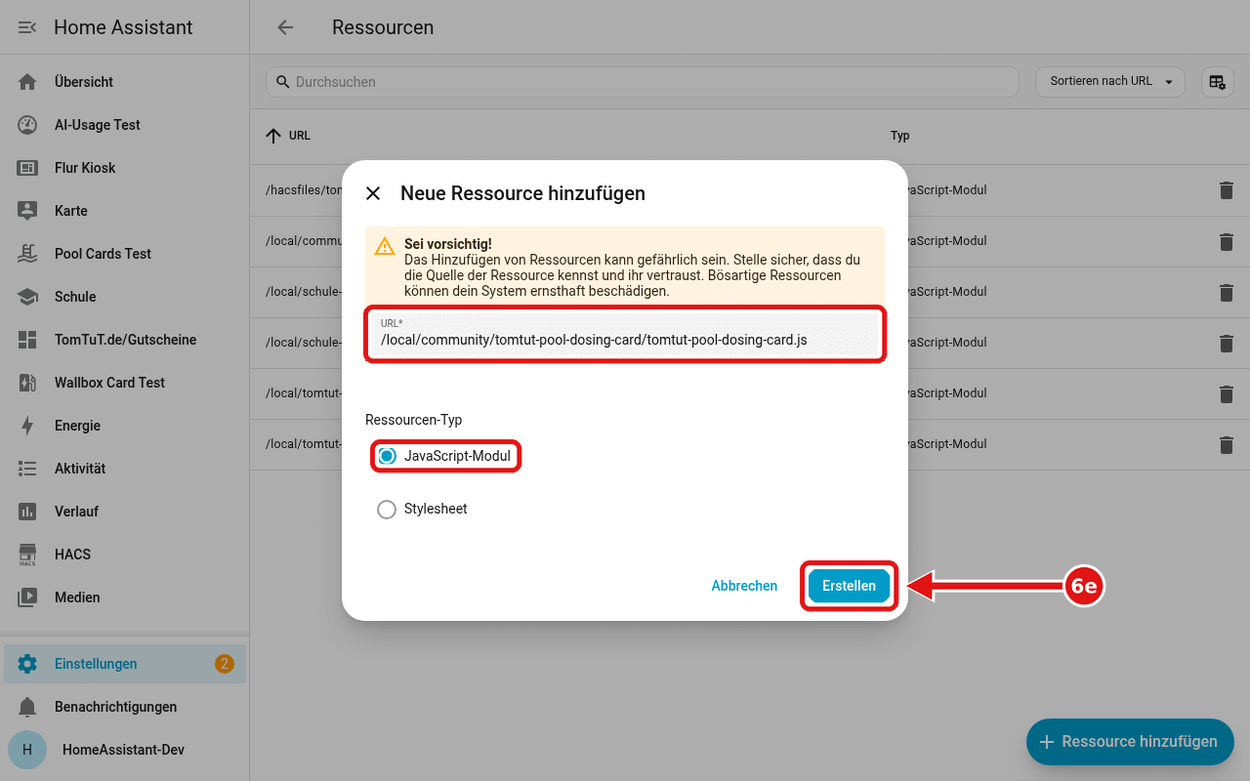Image resolution: width=1250 pixels, height=781 pixels.
Task: Open the HomeAssistant-Dev user profile
Action: tap(125, 750)
